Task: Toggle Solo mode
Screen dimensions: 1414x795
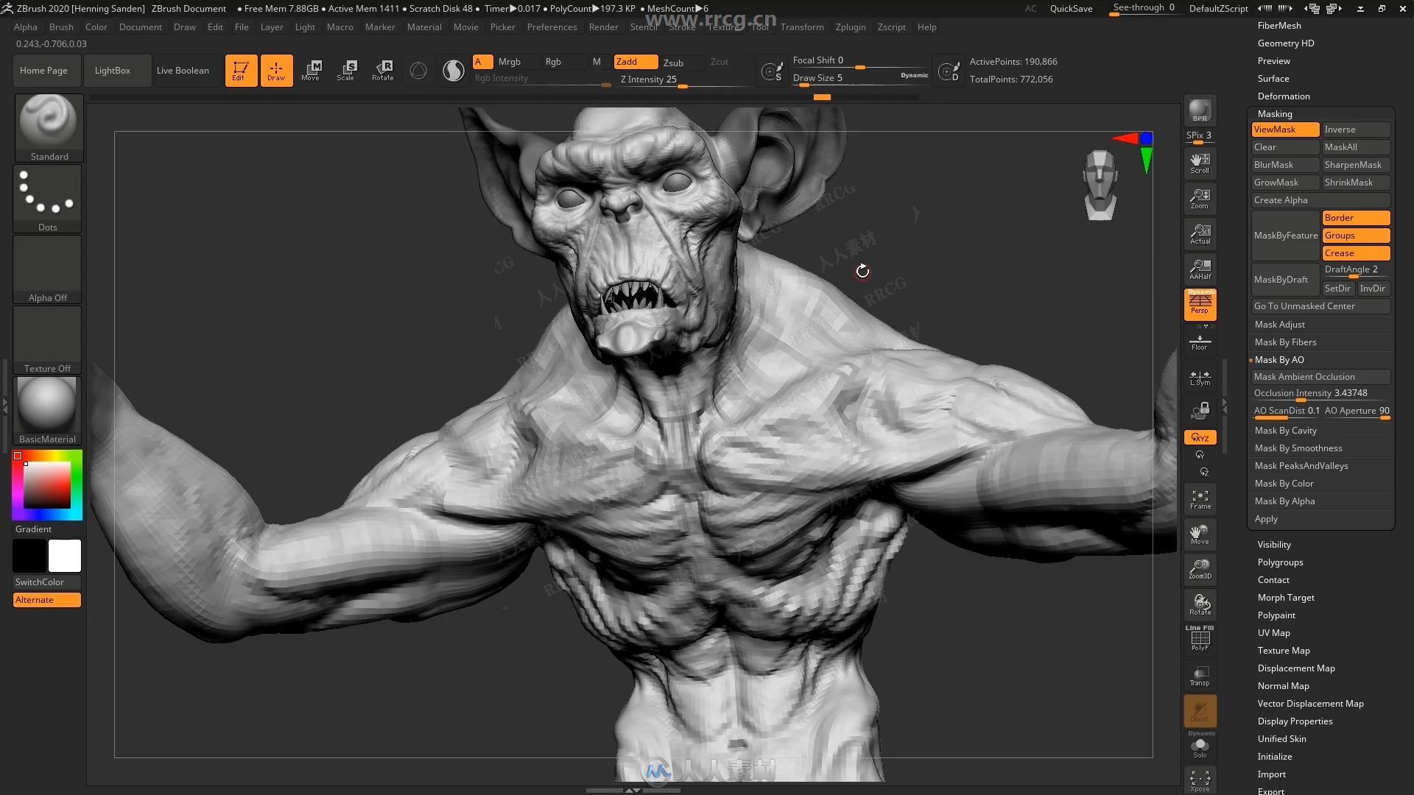Action: tap(1200, 747)
